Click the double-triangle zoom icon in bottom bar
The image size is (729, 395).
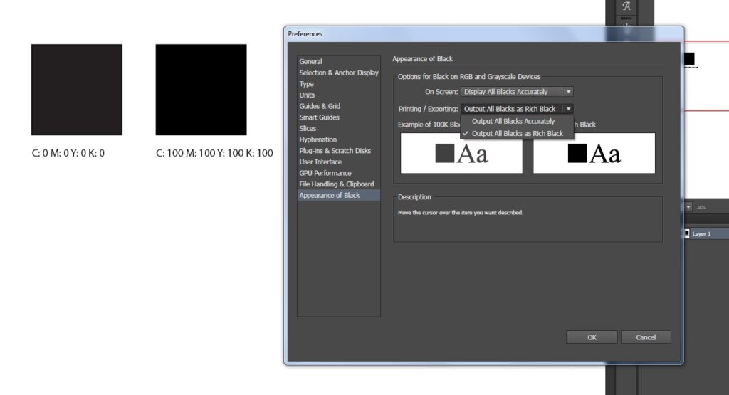point(701,207)
